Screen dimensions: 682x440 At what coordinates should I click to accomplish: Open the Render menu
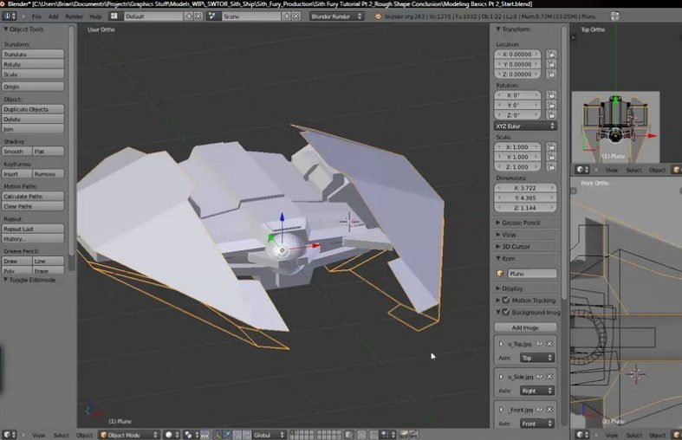[x=74, y=16]
